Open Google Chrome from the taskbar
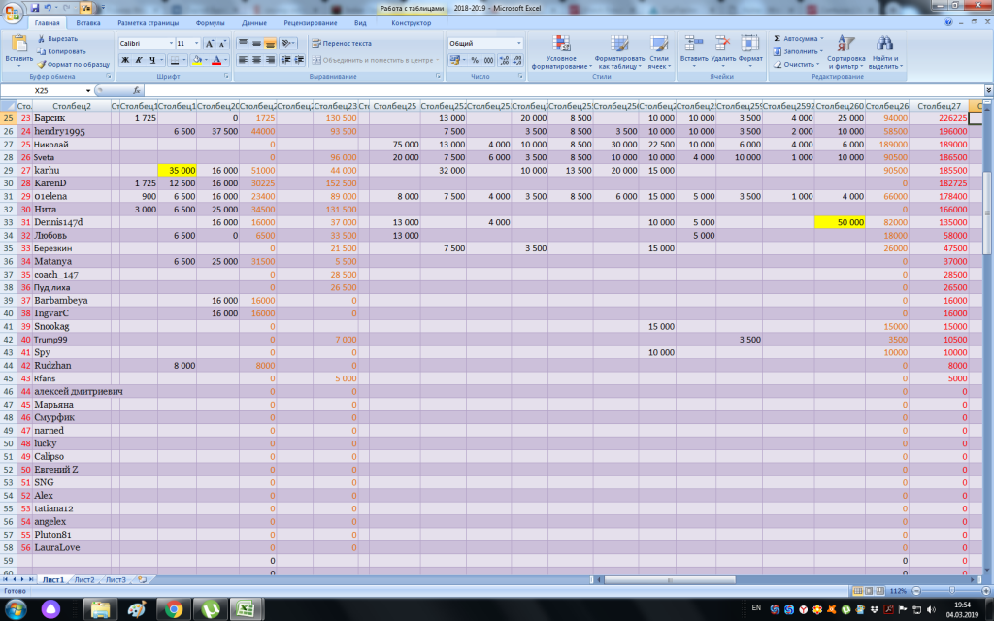Screen dimensions: 994x621 click(x=174, y=609)
